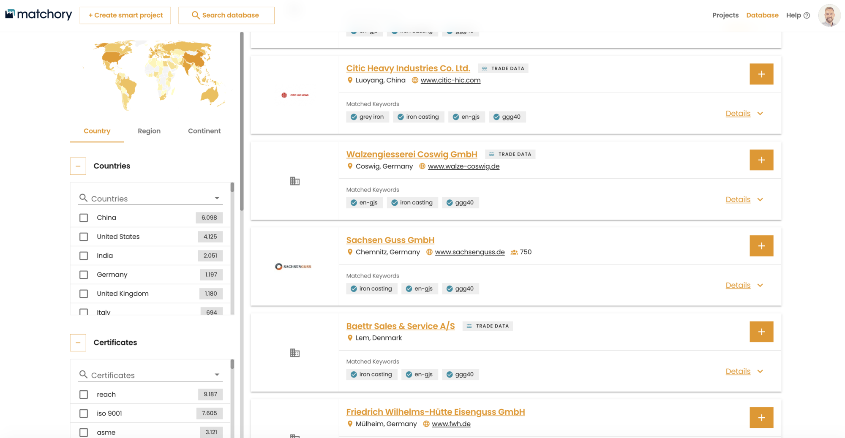Check the reach certificate filter

tap(84, 394)
